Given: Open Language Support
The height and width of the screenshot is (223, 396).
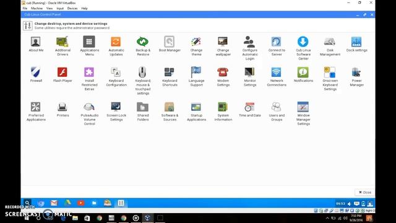Looking at the screenshot, I should click(x=196, y=77).
